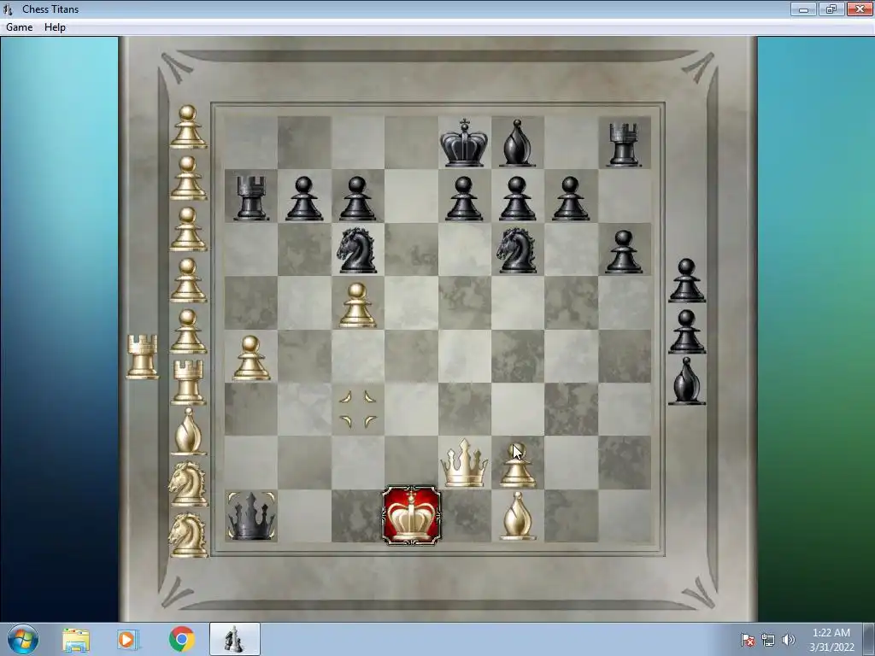Click the black pawn on b7
875x656 pixels.
click(x=304, y=198)
